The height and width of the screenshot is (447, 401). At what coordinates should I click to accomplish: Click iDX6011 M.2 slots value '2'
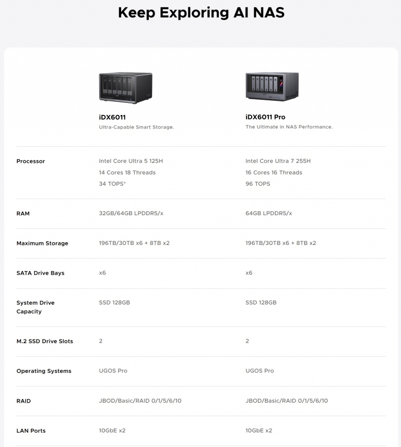coord(101,341)
